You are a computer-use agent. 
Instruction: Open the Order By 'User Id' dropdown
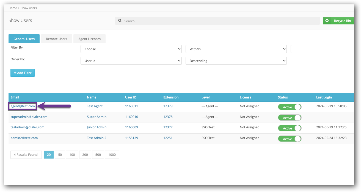tap(131, 61)
